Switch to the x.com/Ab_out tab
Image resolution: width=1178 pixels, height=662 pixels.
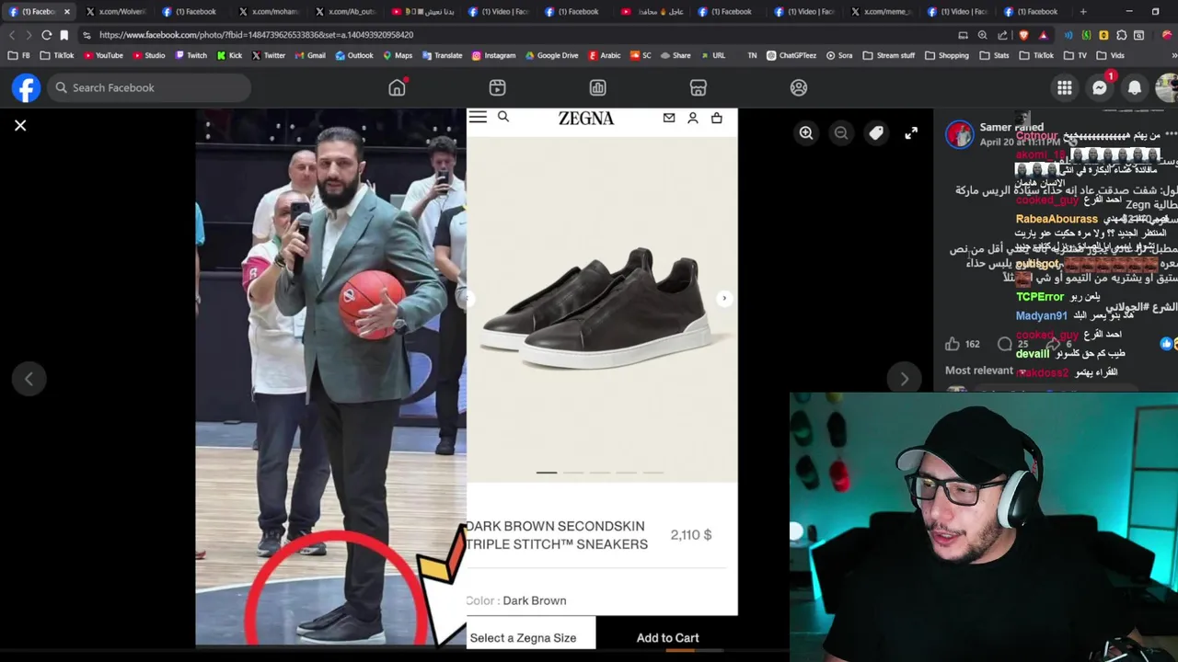345,12
